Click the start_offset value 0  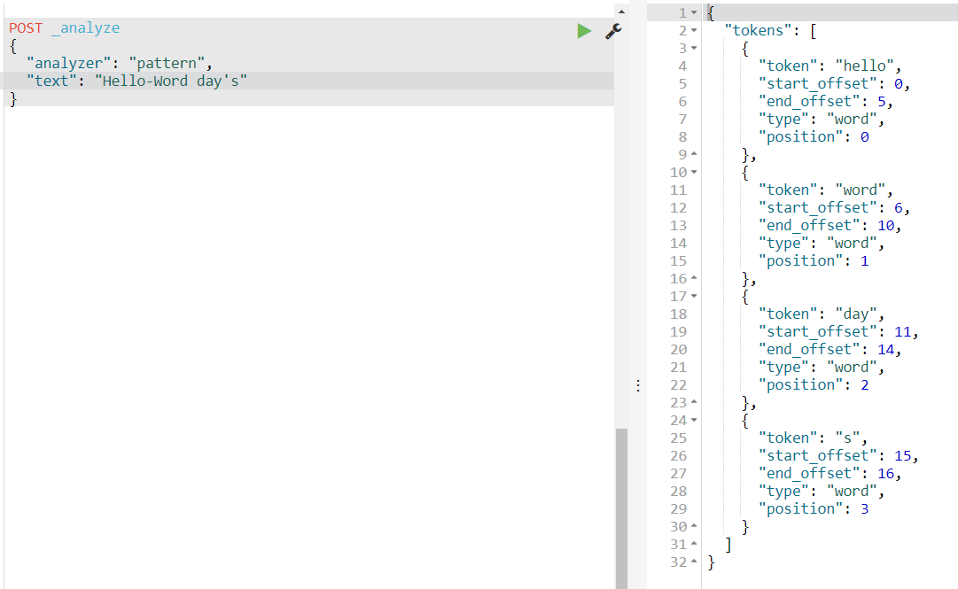(898, 83)
